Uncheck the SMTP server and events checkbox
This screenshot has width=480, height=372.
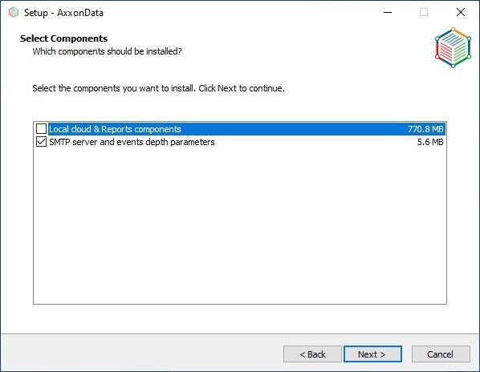click(x=41, y=142)
